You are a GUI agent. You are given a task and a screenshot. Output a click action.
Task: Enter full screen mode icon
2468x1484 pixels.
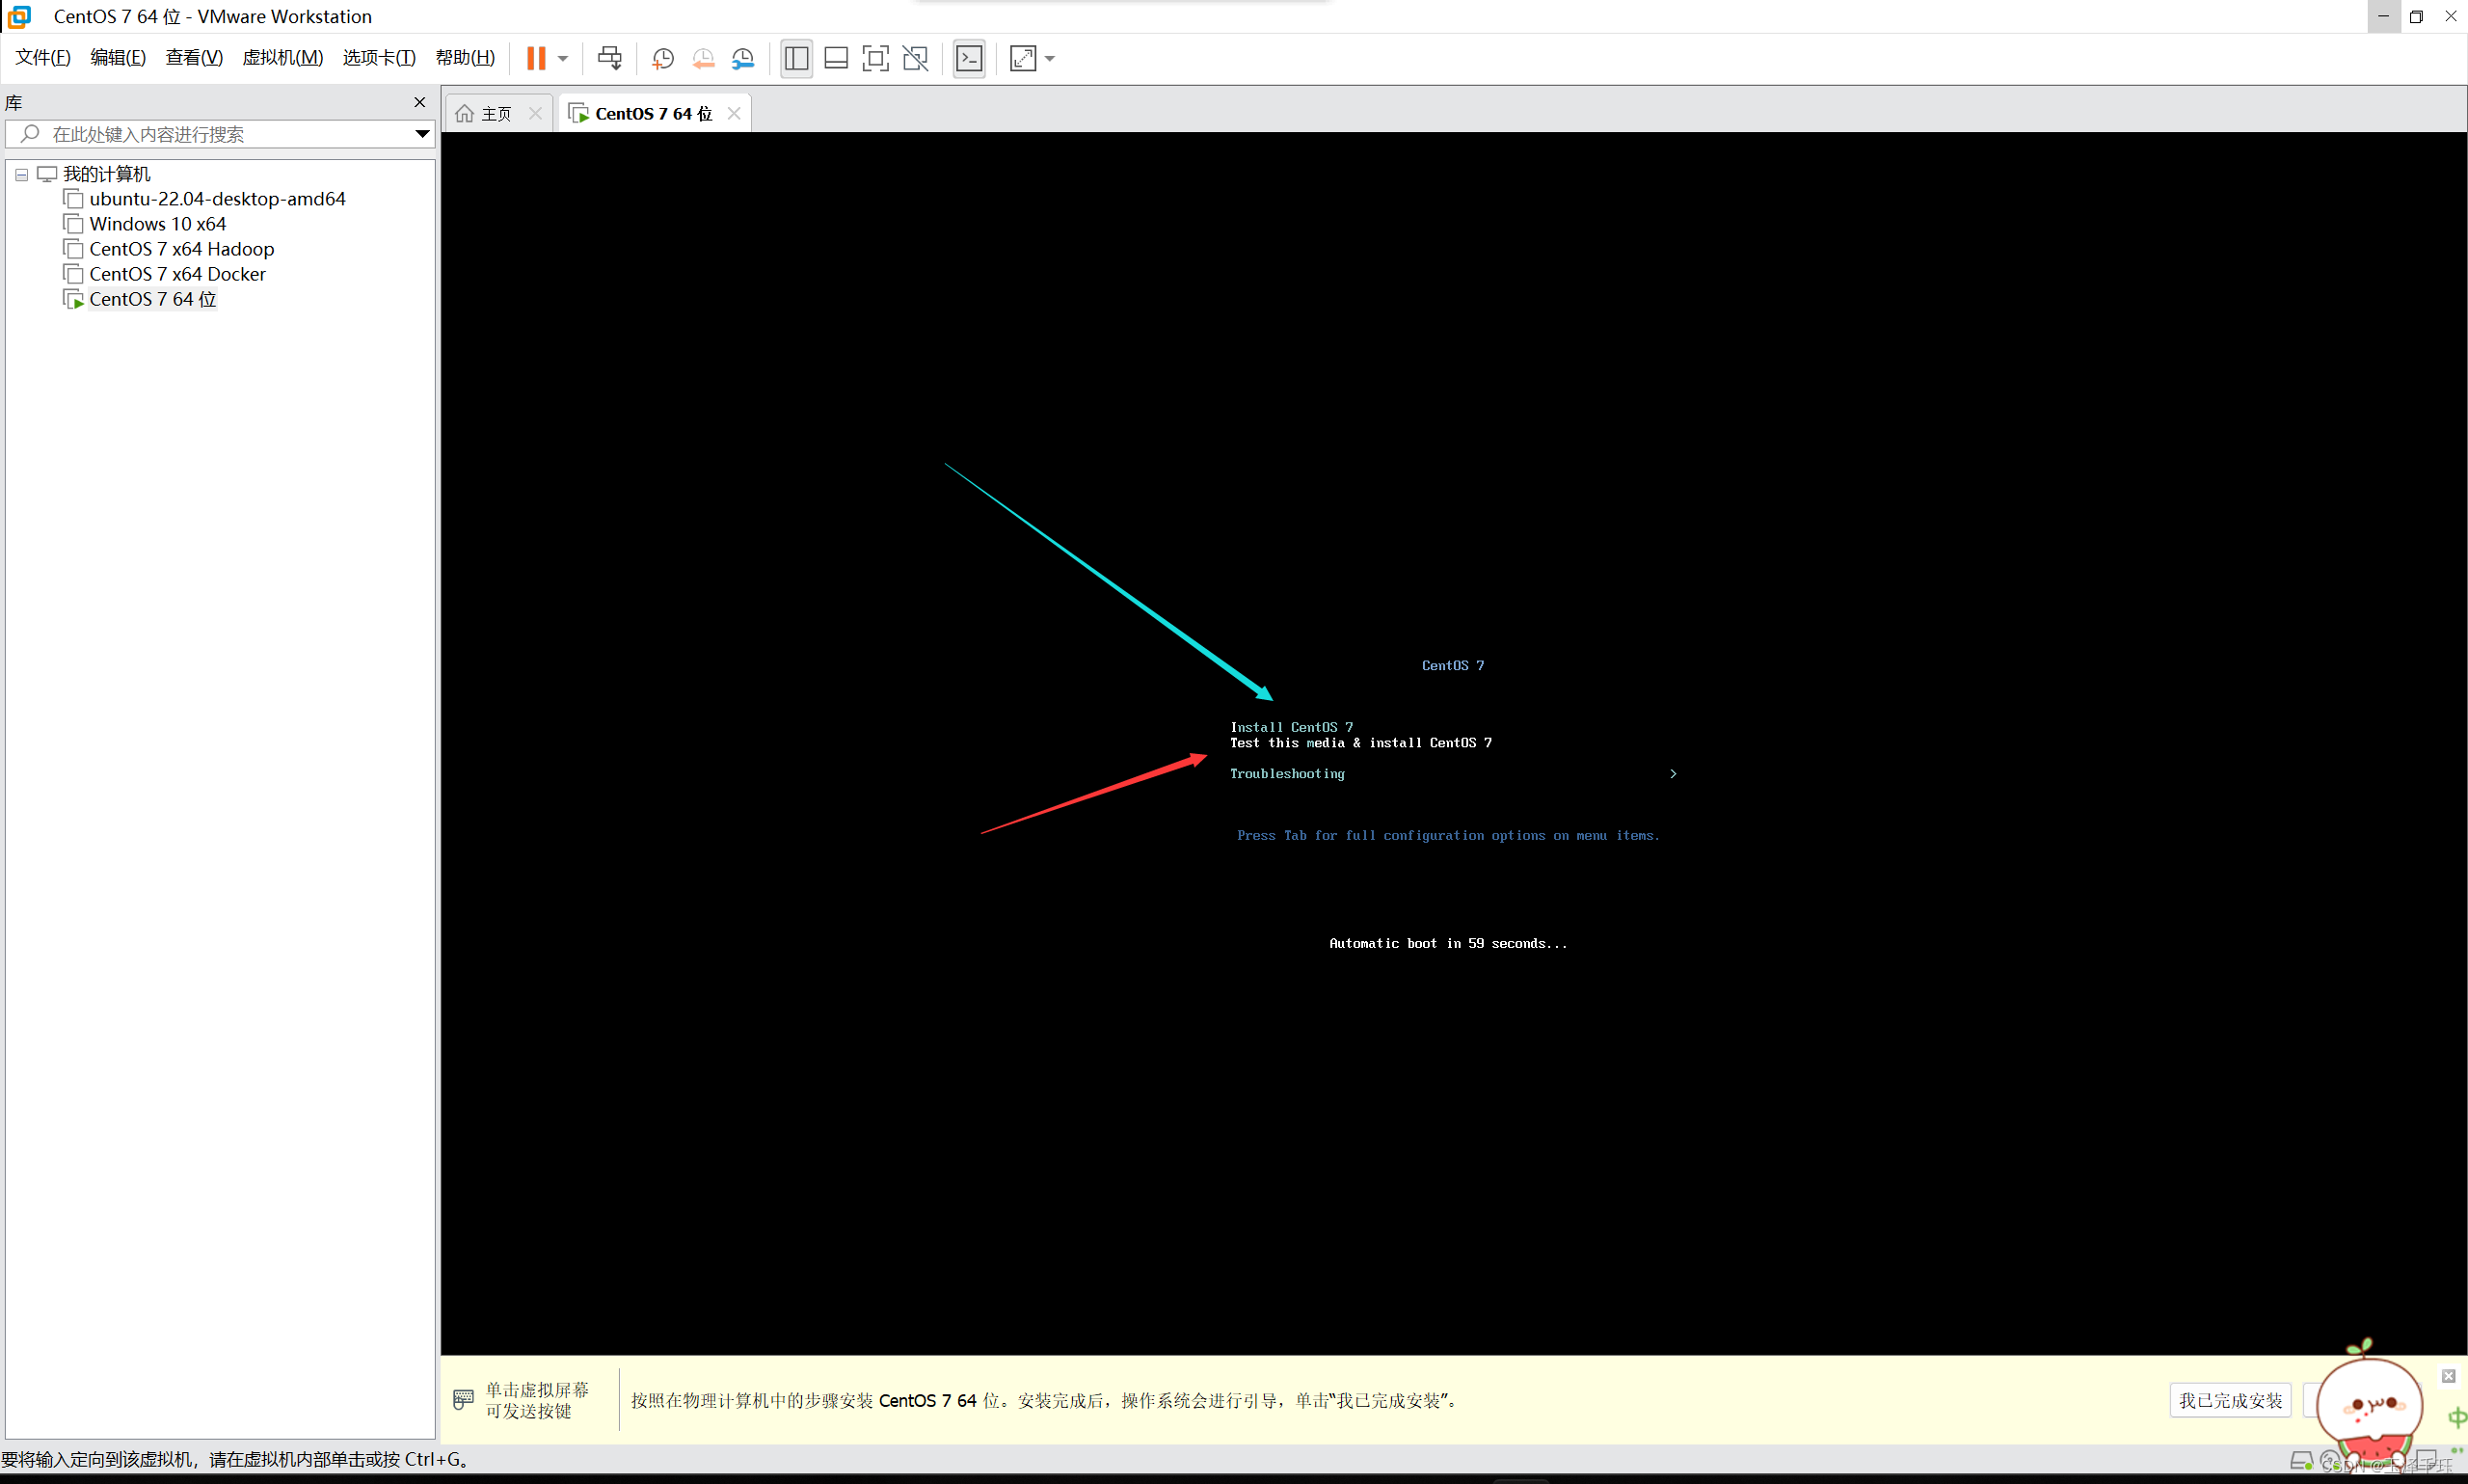point(874,58)
